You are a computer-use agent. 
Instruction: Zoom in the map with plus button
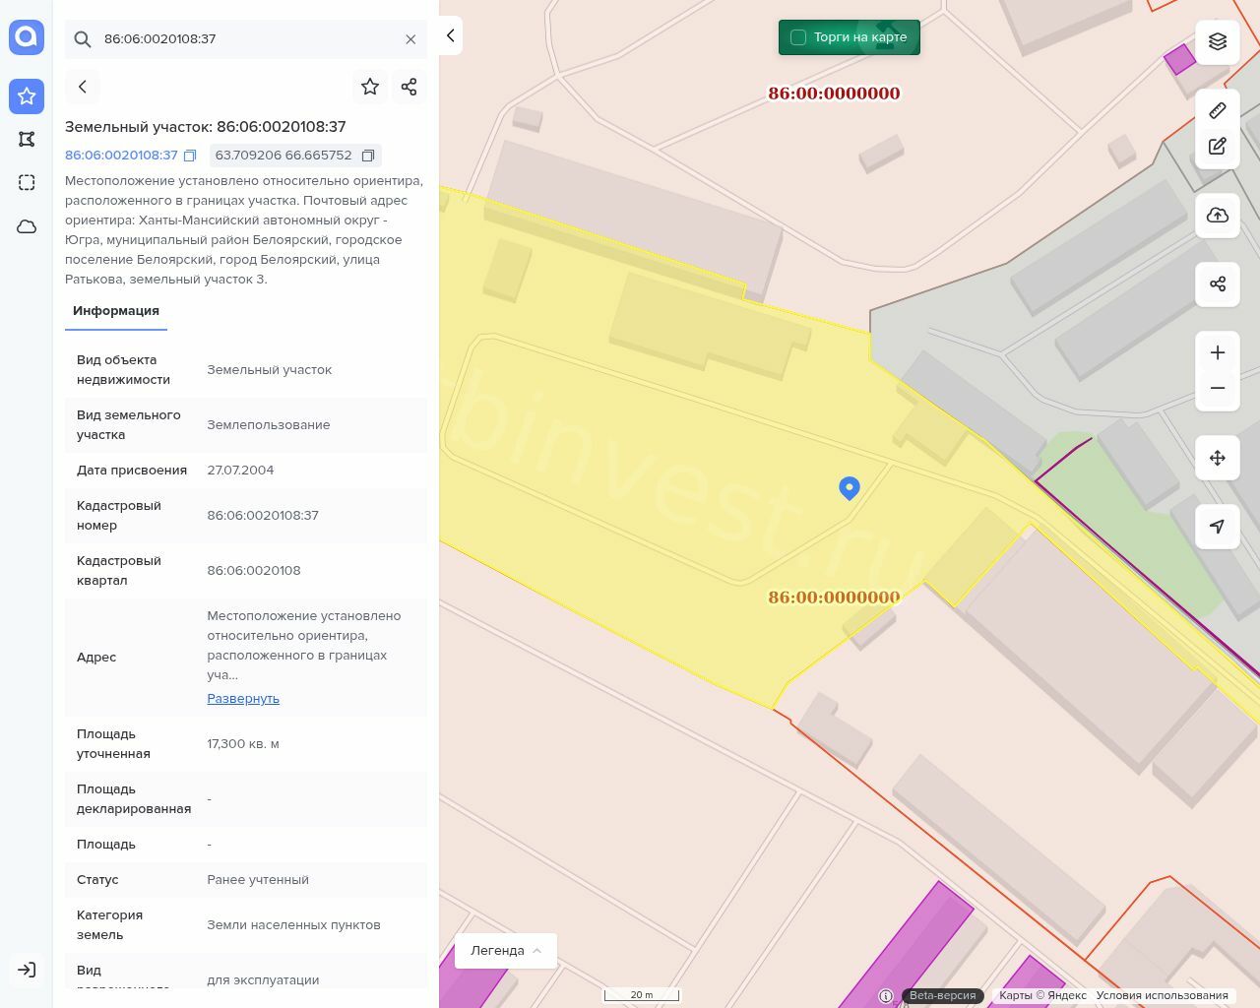(x=1218, y=353)
